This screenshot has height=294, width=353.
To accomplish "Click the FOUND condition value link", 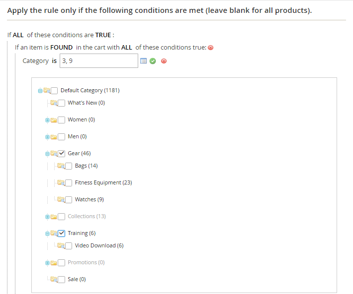I will (62, 47).
